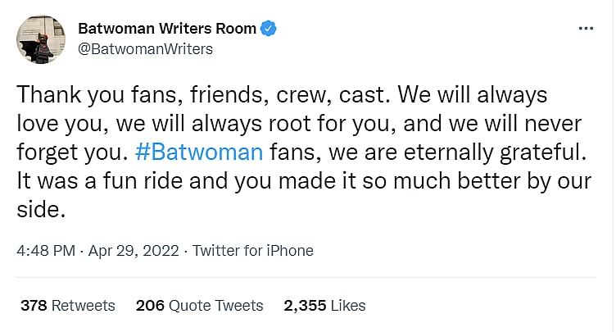Click the Apr 29, 2022 date
The image size is (616, 332).
coord(132,251)
